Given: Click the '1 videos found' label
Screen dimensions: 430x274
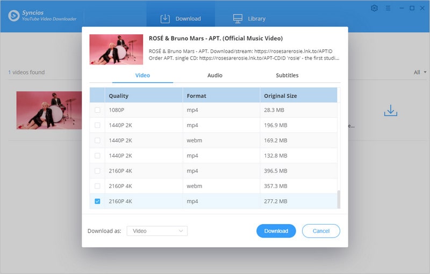Looking at the screenshot, I should point(26,73).
